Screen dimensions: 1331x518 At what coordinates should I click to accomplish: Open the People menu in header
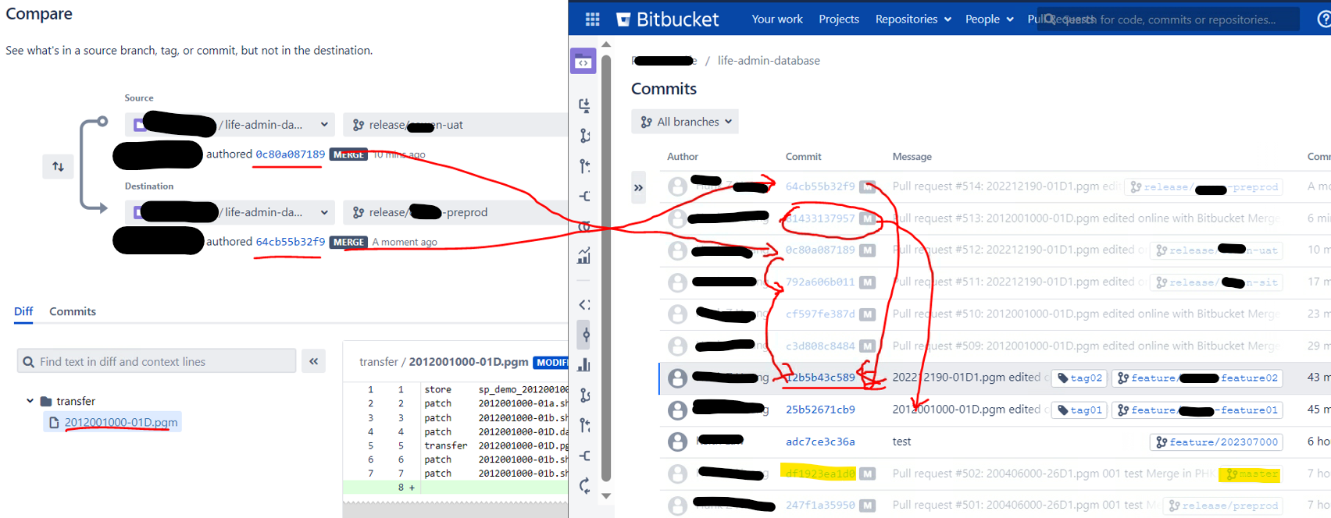point(989,20)
